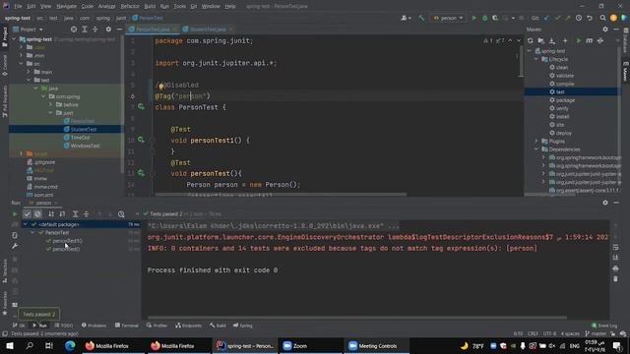Open the File menu
This screenshot has height=354, width=630.
pyautogui.click(x=18, y=6)
